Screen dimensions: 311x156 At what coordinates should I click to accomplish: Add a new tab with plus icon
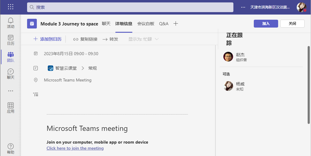click(x=176, y=24)
